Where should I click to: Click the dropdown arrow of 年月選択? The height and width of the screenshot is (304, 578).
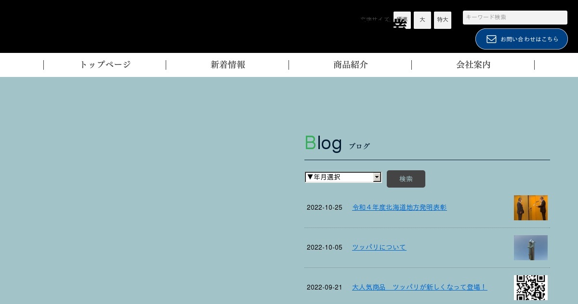click(377, 177)
